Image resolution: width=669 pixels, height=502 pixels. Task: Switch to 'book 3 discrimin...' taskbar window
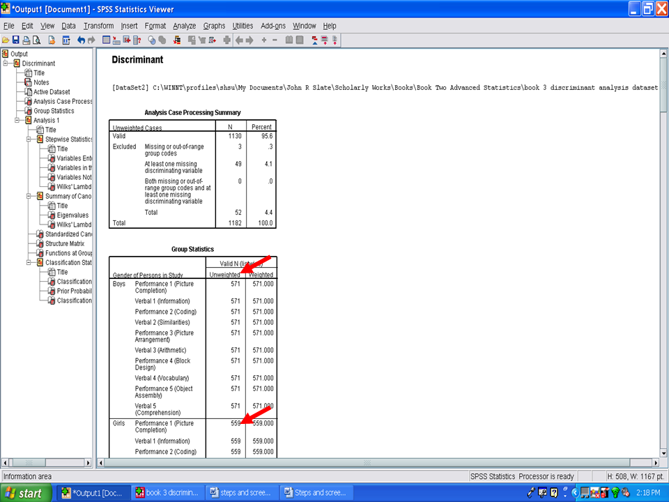point(168,493)
